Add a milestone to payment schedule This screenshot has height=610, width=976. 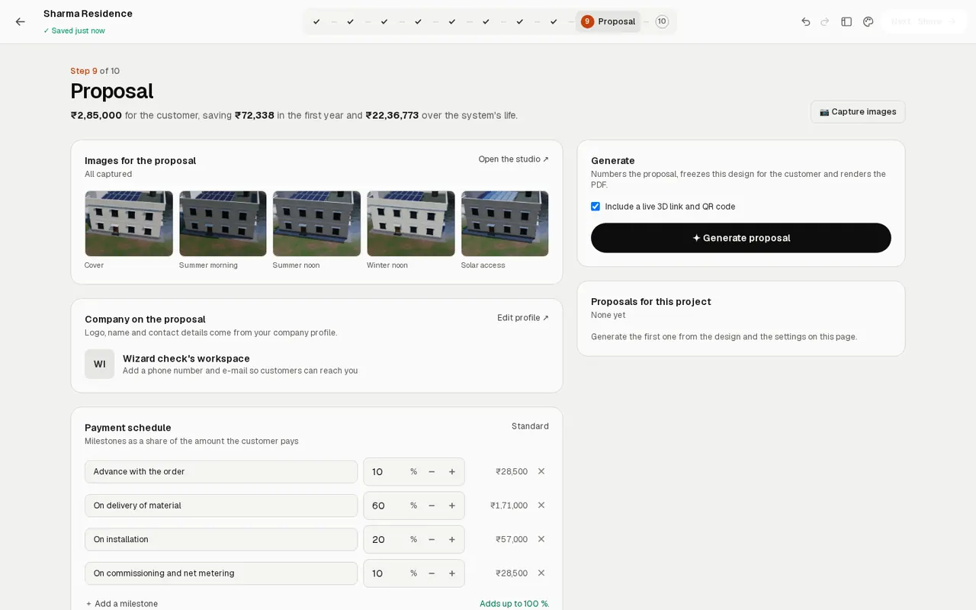tap(122, 604)
